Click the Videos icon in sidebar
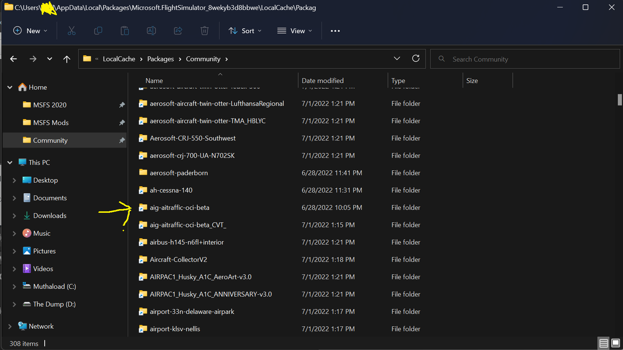 [x=27, y=268]
